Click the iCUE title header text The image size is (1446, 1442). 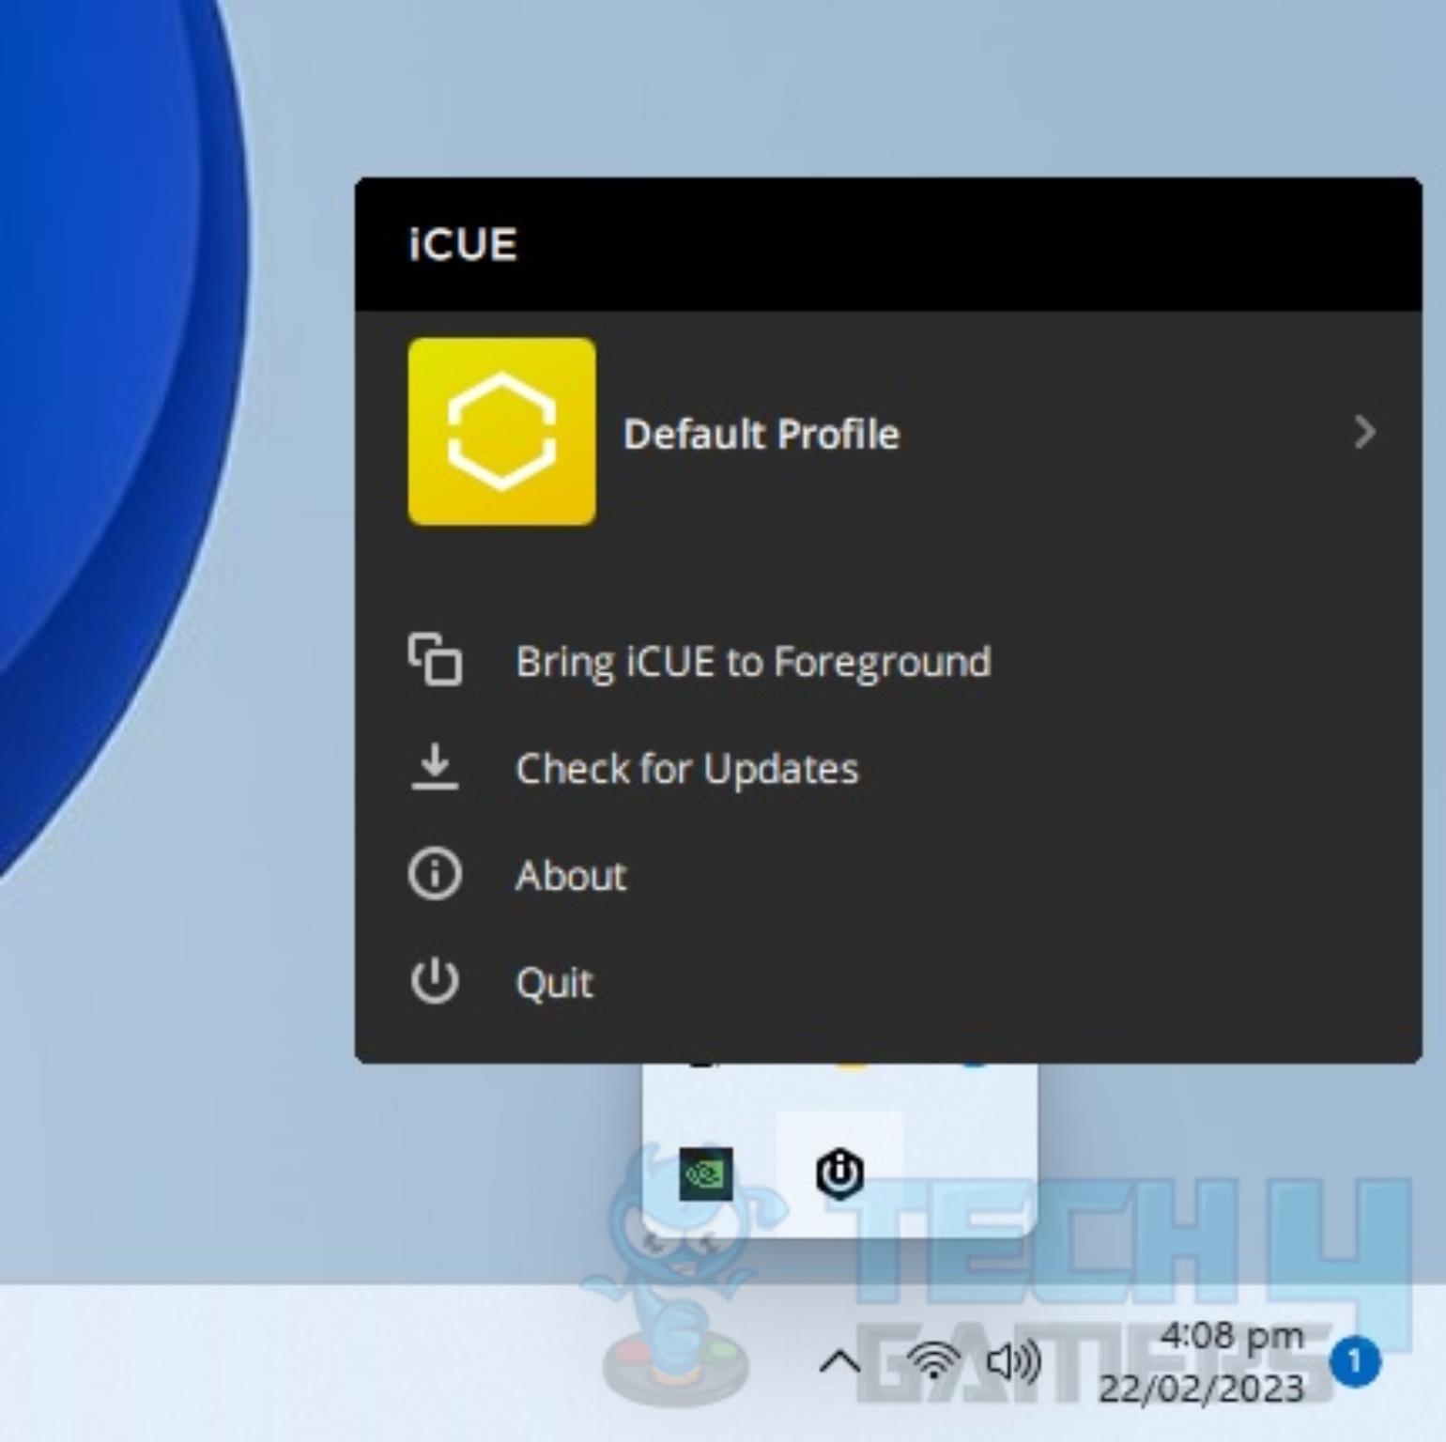463,244
